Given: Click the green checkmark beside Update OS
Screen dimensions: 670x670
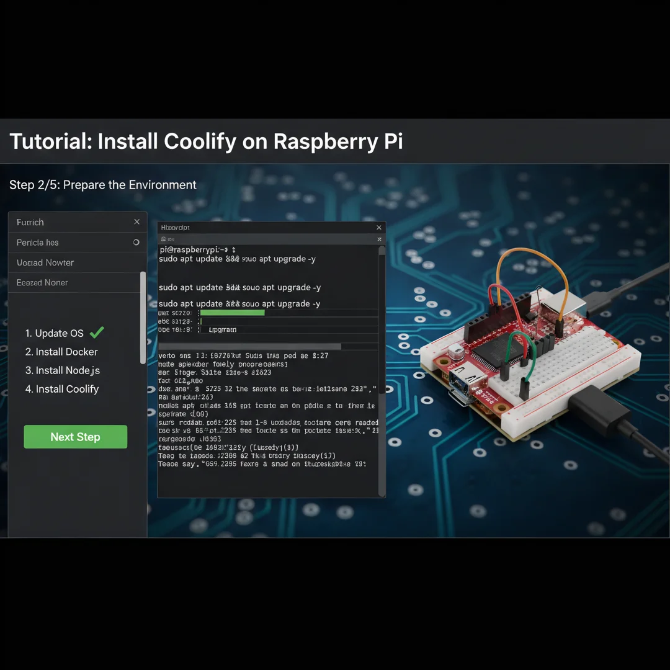Looking at the screenshot, I should coord(97,332).
